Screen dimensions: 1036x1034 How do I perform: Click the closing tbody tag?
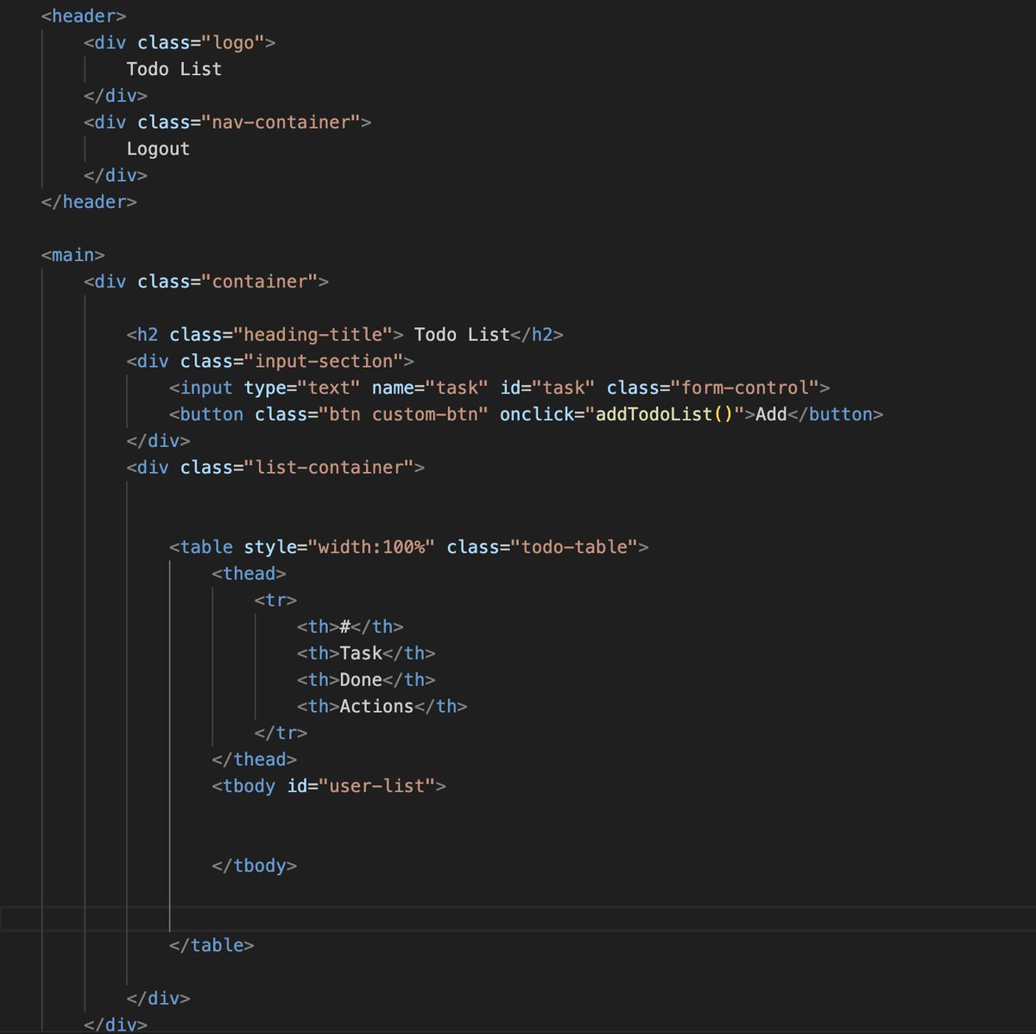pyautogui.click(x=254, y=866)
